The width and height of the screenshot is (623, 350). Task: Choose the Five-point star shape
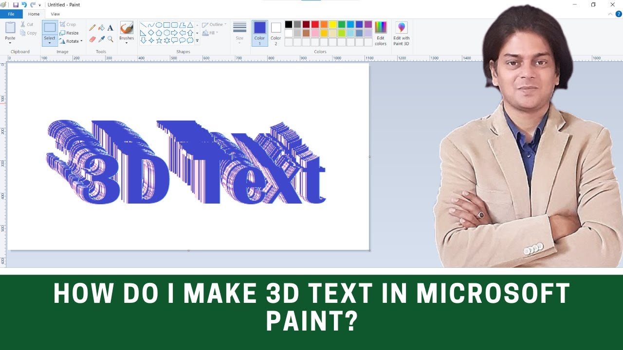(159, 40)
